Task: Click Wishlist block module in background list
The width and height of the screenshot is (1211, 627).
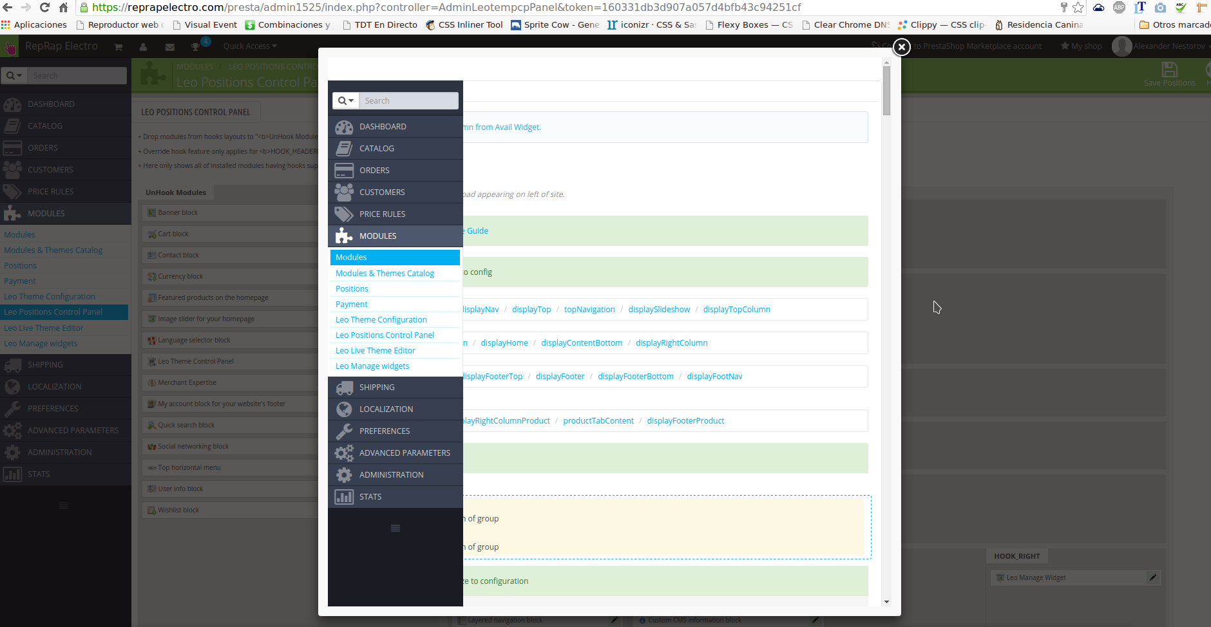Action: pyautogui.click(x=230, y=510)
